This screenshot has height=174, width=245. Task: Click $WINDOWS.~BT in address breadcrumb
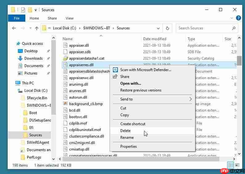pos(97,28)
